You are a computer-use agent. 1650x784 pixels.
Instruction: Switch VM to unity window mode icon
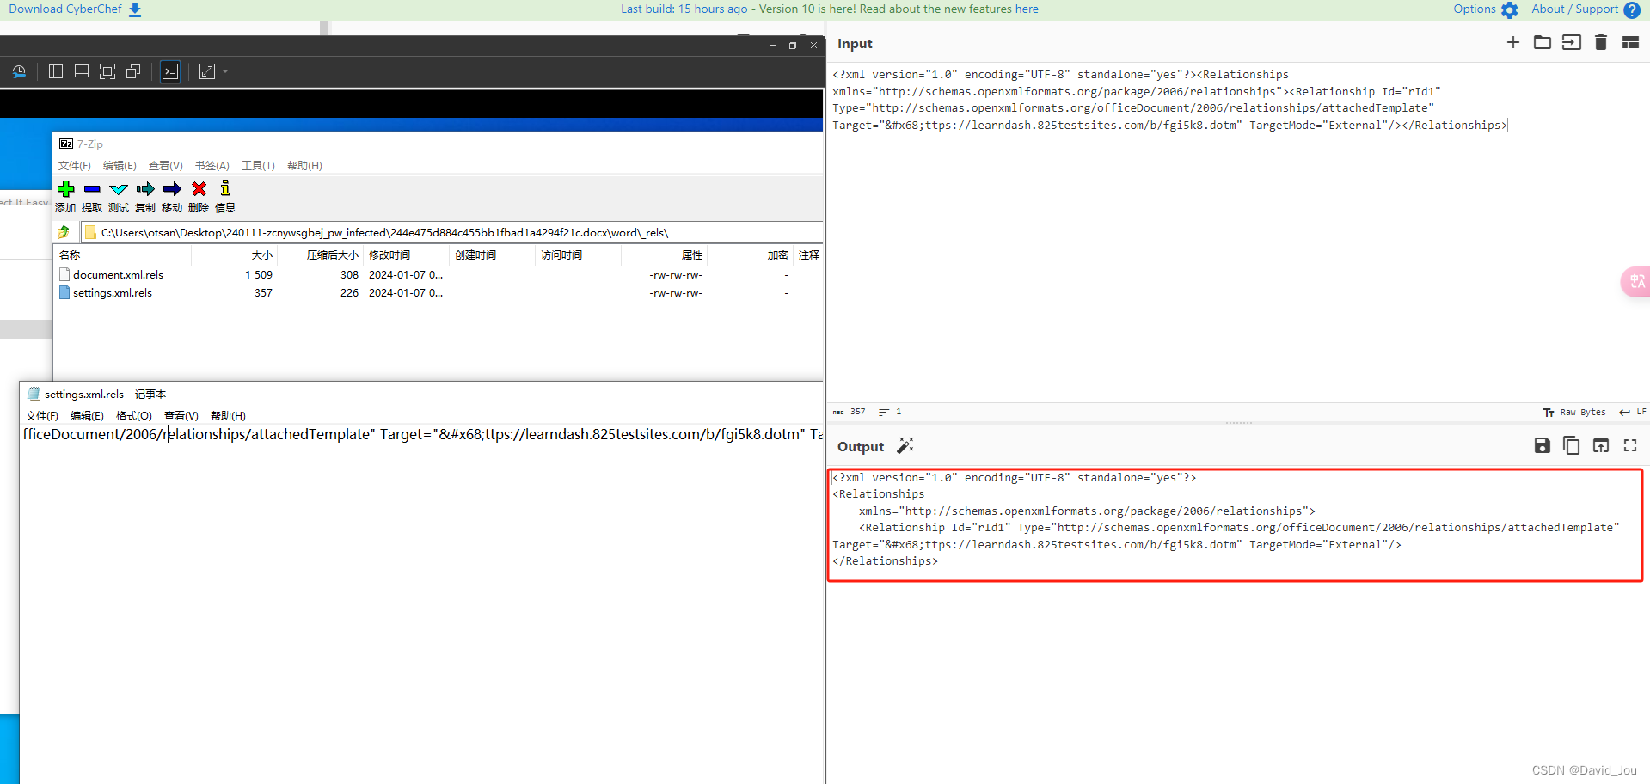point(133,71)
